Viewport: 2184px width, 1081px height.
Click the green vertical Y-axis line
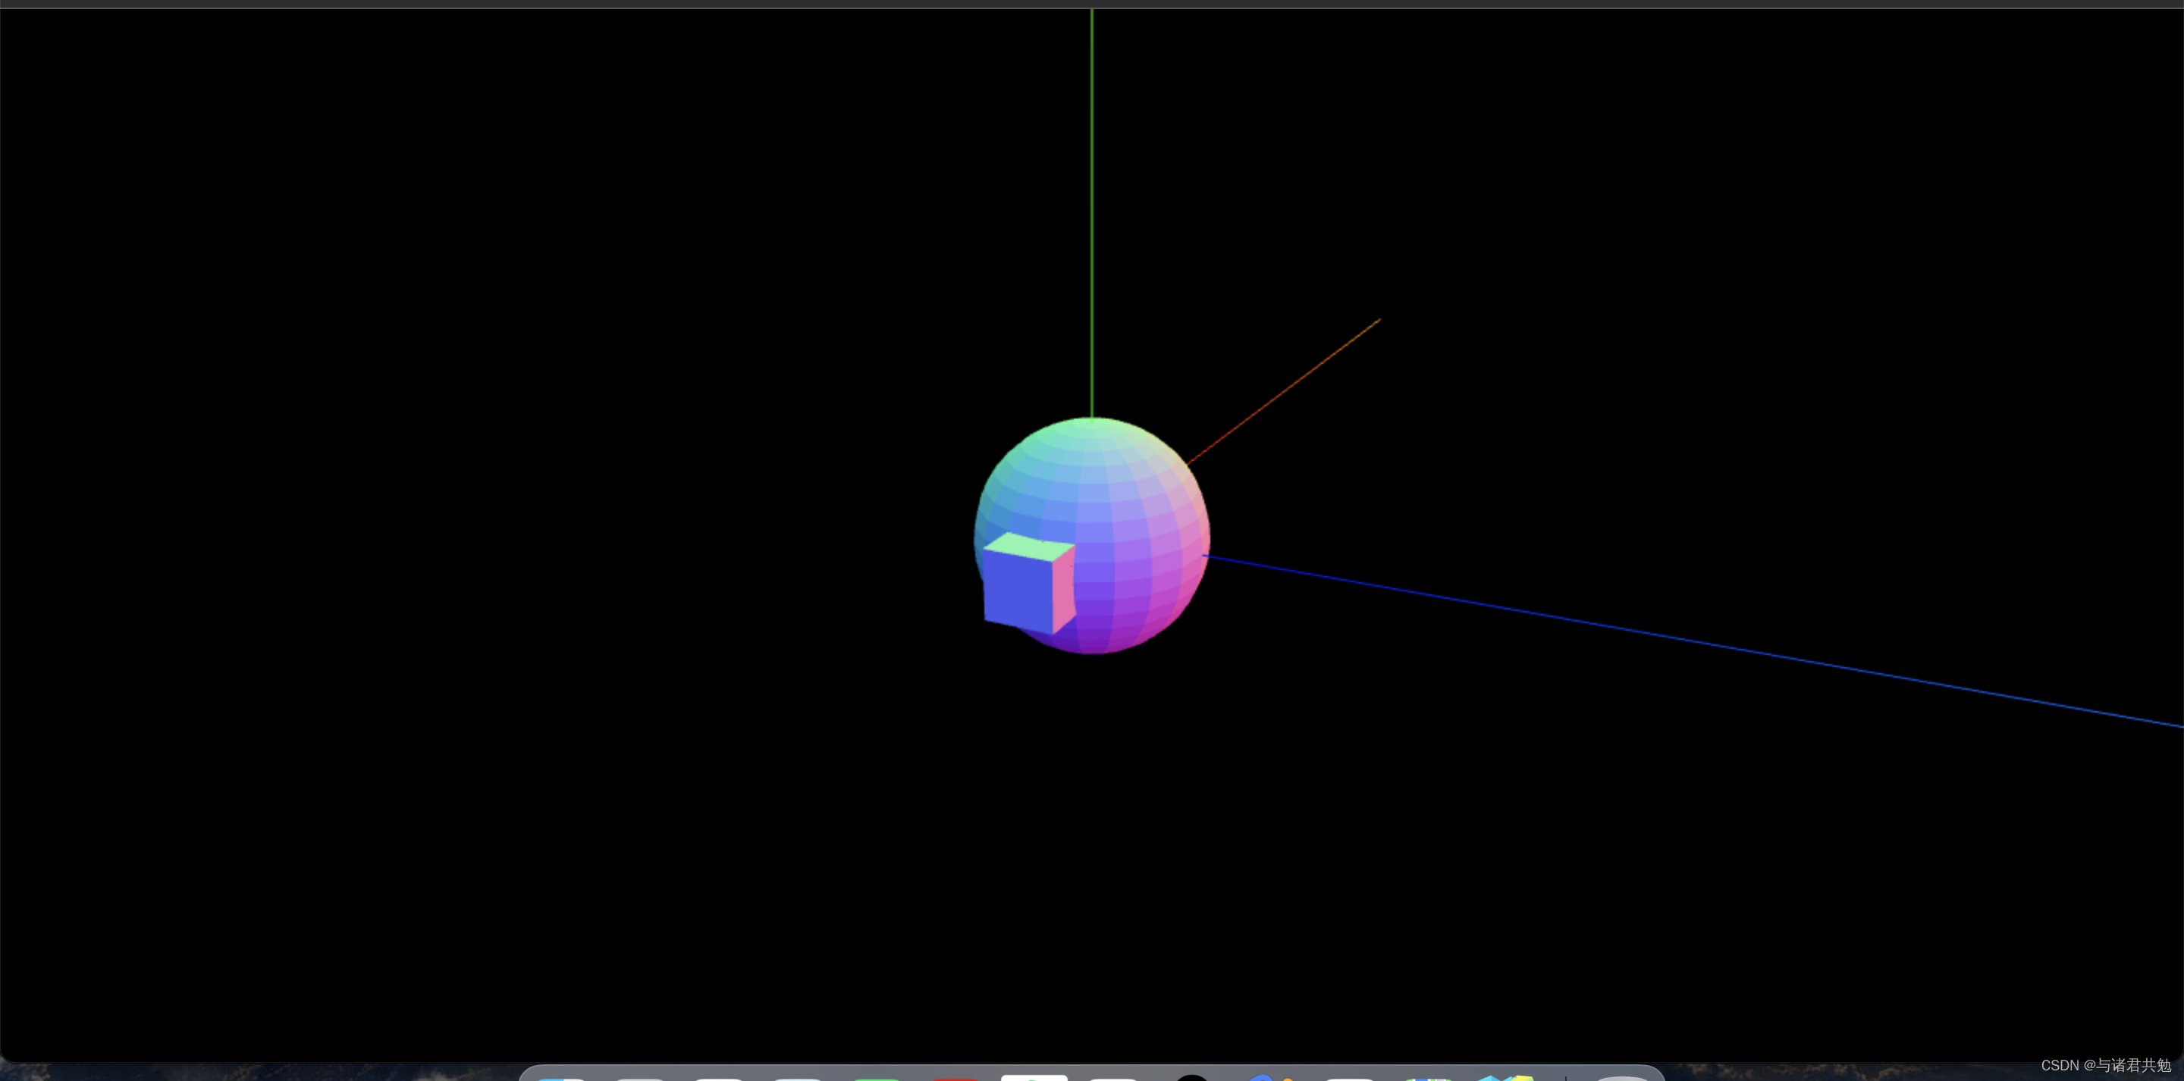point(1092,212)
